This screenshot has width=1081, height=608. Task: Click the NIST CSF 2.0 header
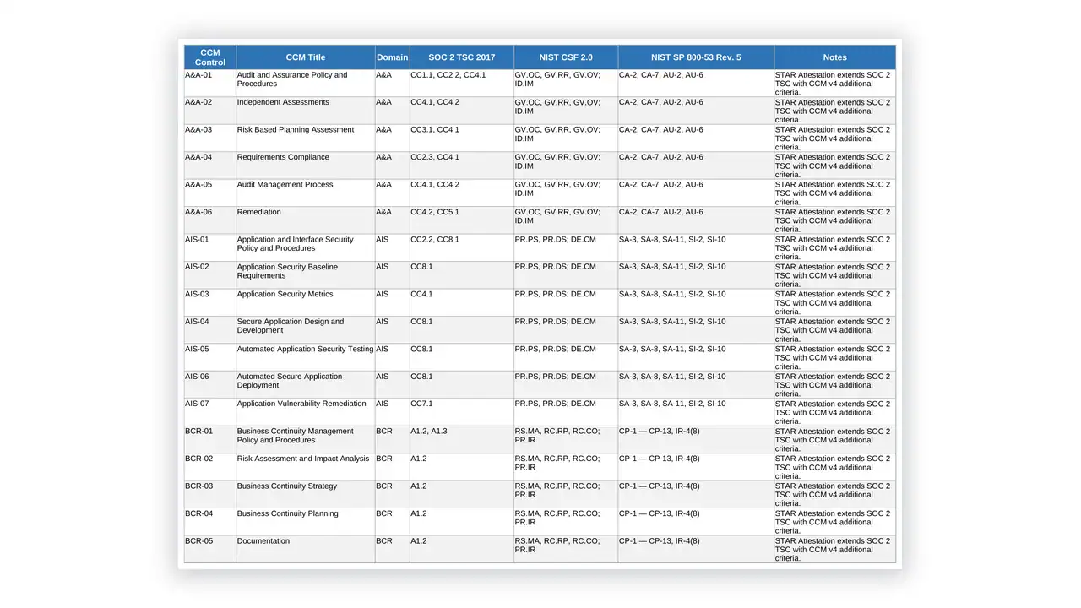566,57
